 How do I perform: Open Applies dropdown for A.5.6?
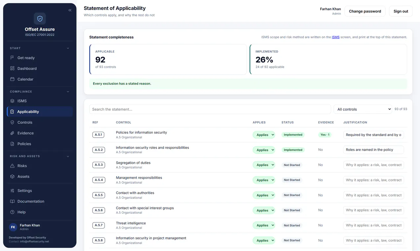point(264,210)
